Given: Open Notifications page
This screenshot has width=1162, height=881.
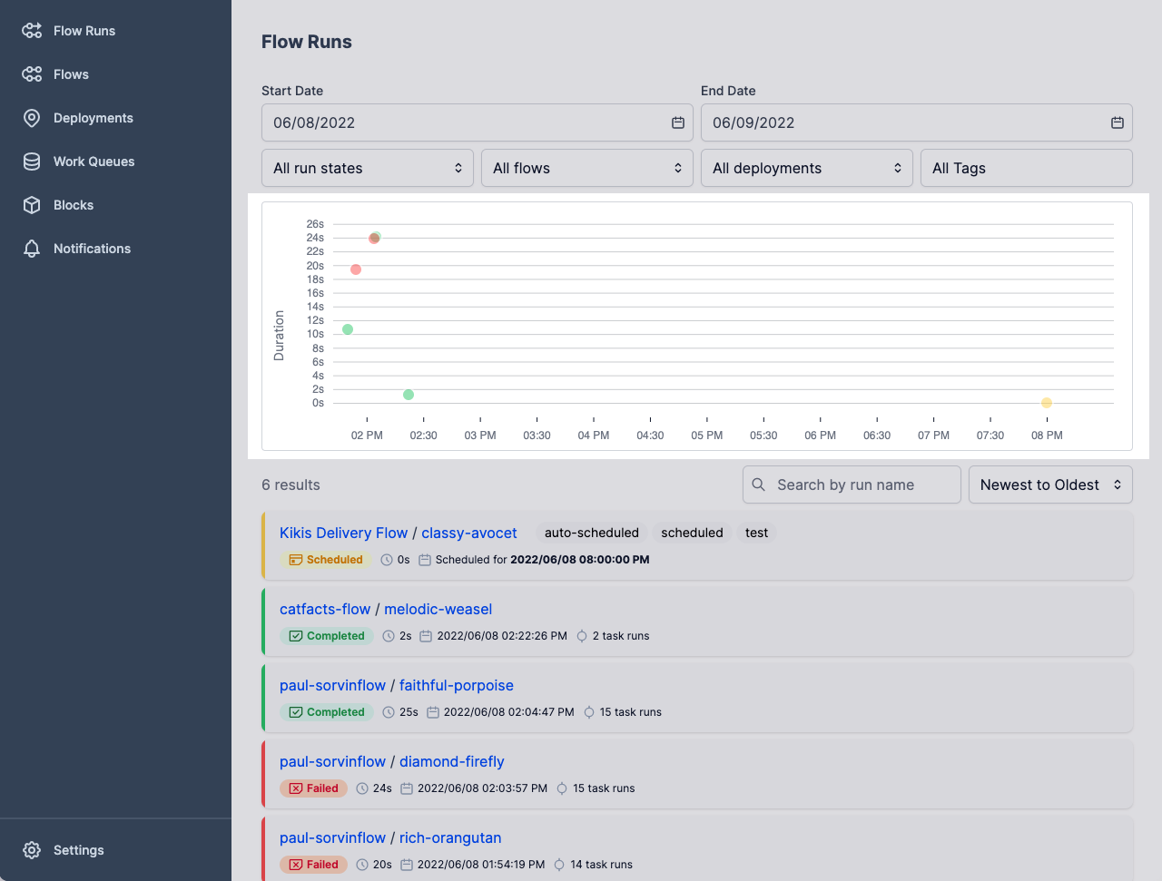Looking at the screenshot, I should coord(92,249).
